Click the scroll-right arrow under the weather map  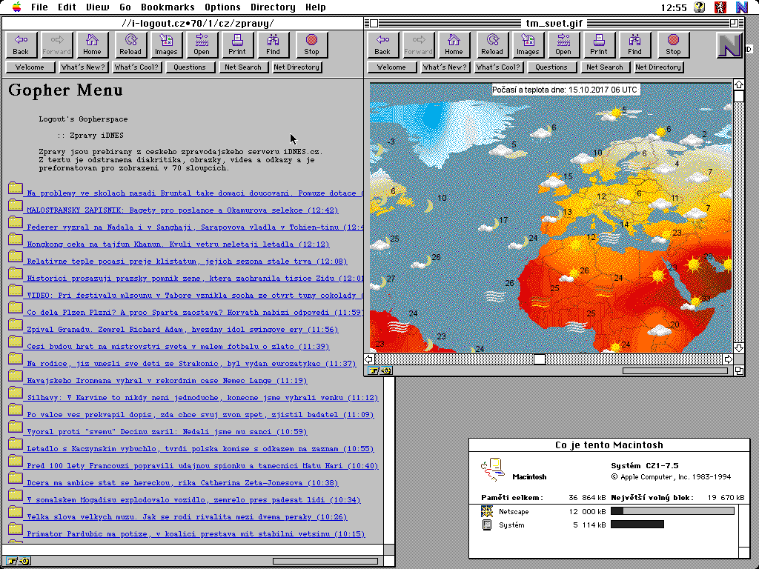[728, 359]
